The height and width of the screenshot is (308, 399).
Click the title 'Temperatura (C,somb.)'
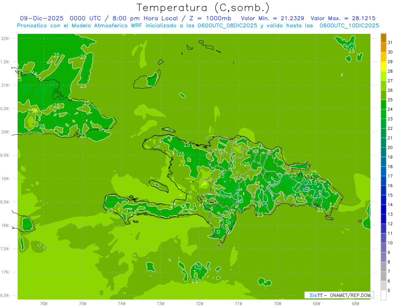(x=203, y=8)
